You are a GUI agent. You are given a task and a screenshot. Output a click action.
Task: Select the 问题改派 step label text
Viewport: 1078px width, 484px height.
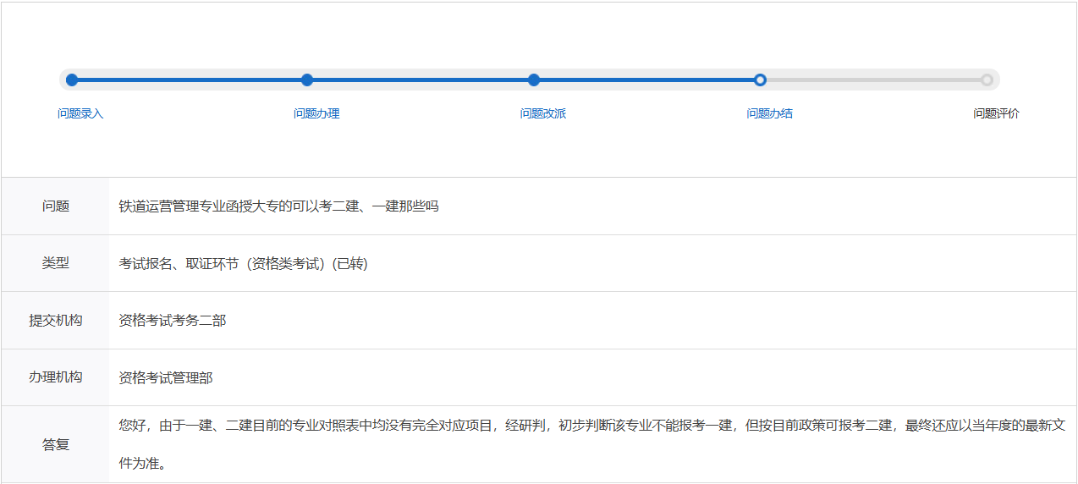click(543, 113)
